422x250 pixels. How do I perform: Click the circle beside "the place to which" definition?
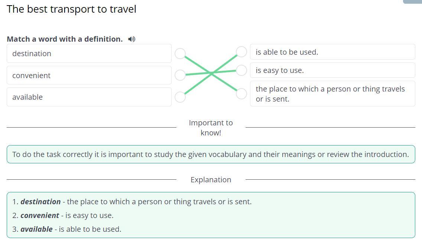coord(241,94)
